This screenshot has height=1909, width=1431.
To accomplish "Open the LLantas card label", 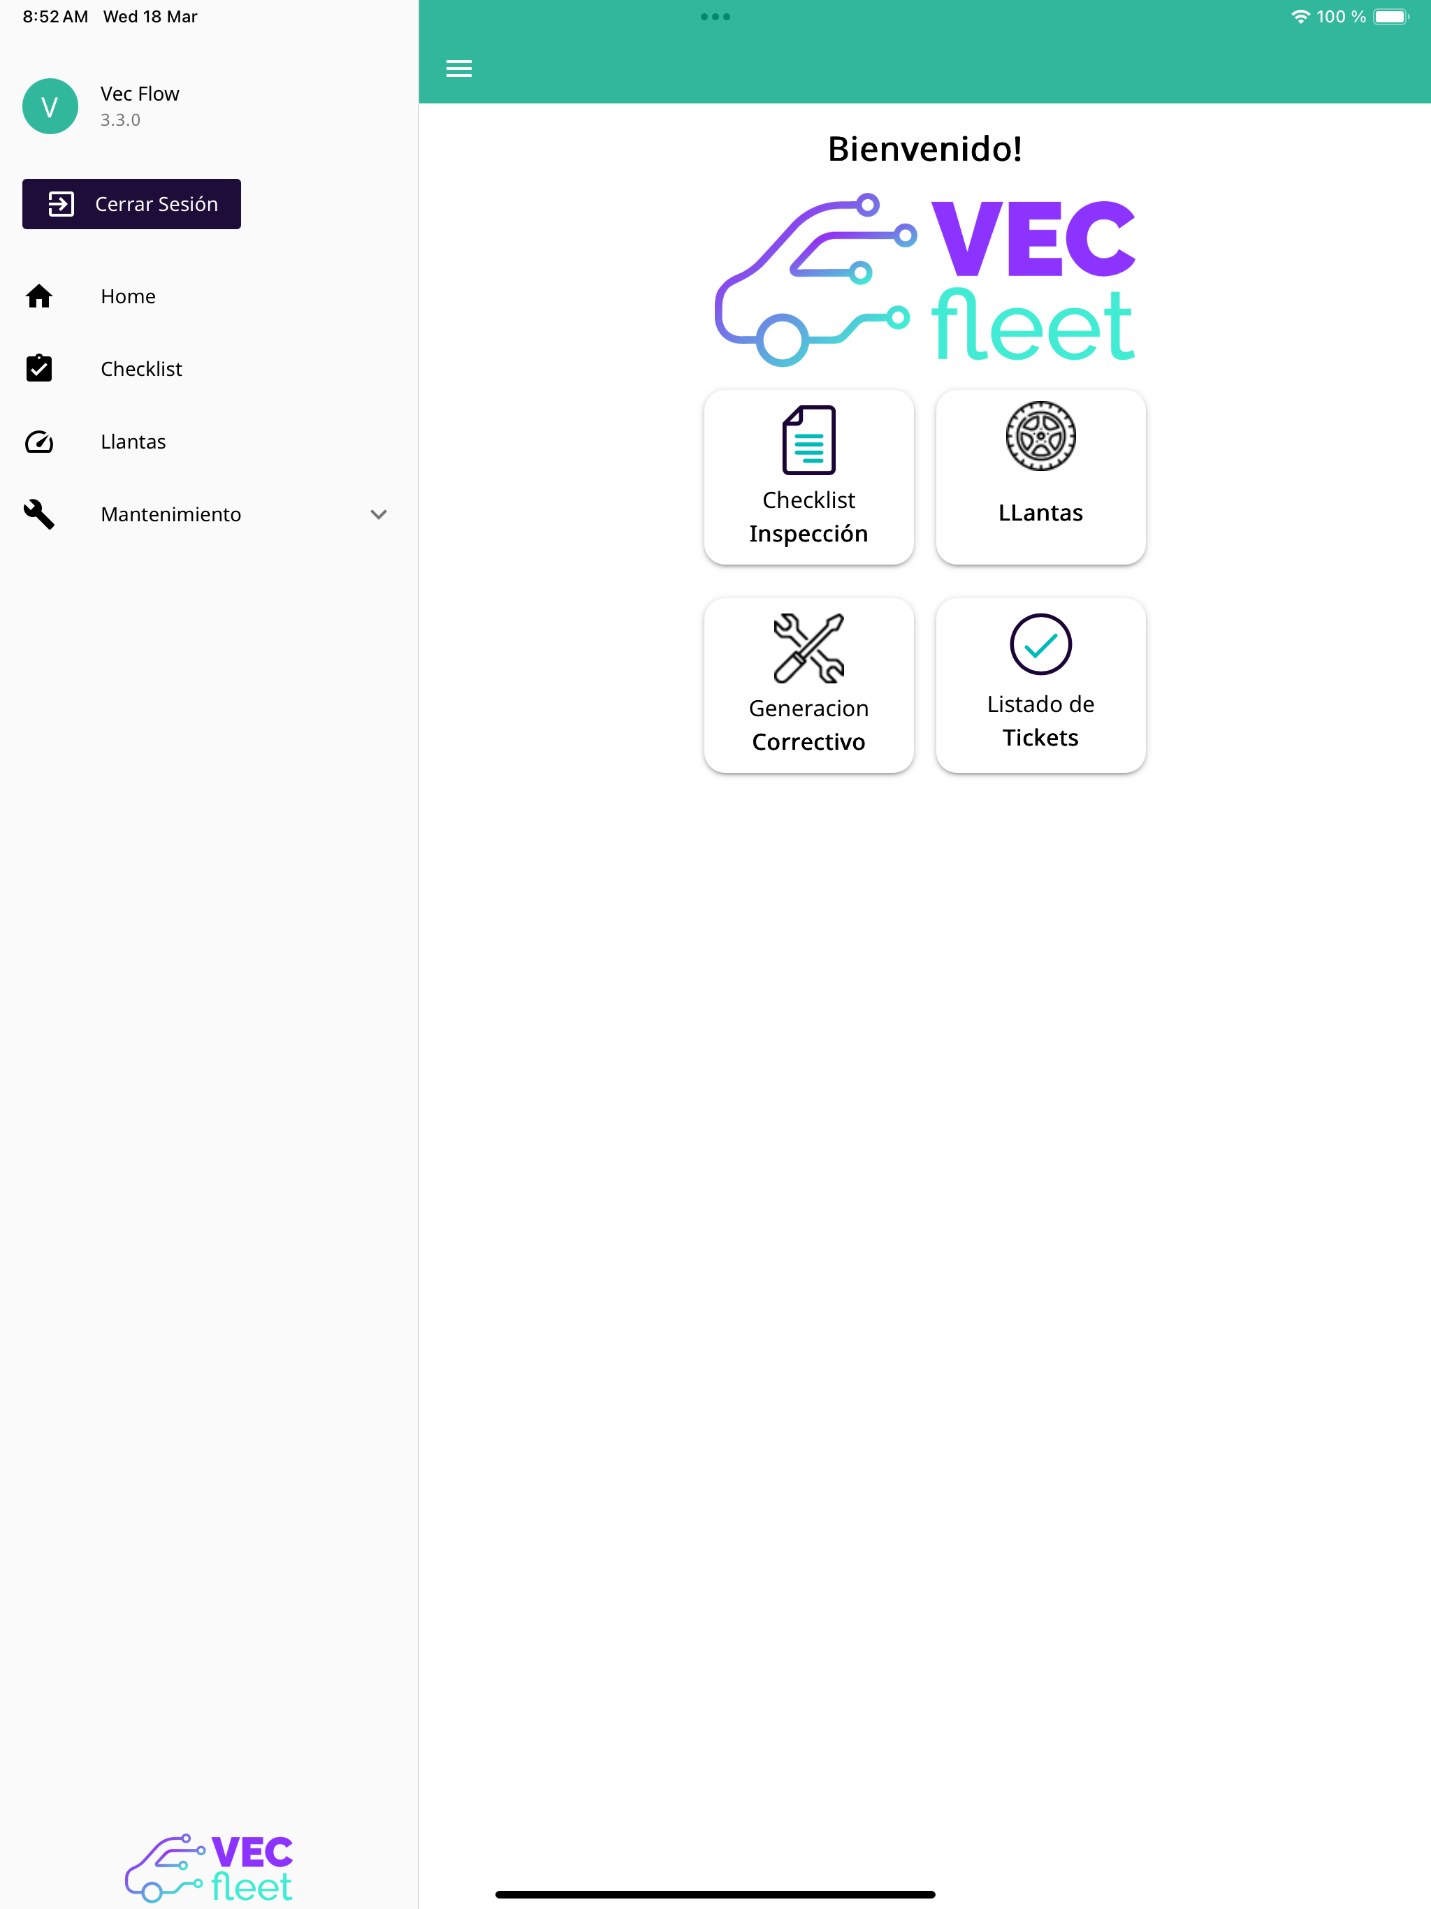I will [x=1041, y=513].
